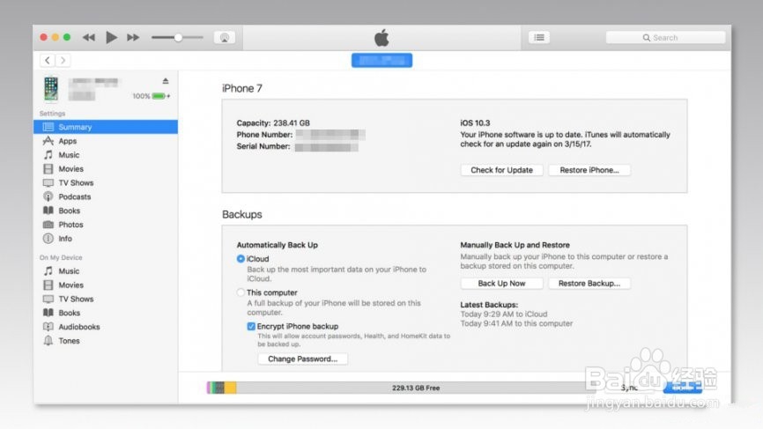Eject the iPhone with the eject icon
Viewport: 763px width, 429px height.
[x=166, y=81]
